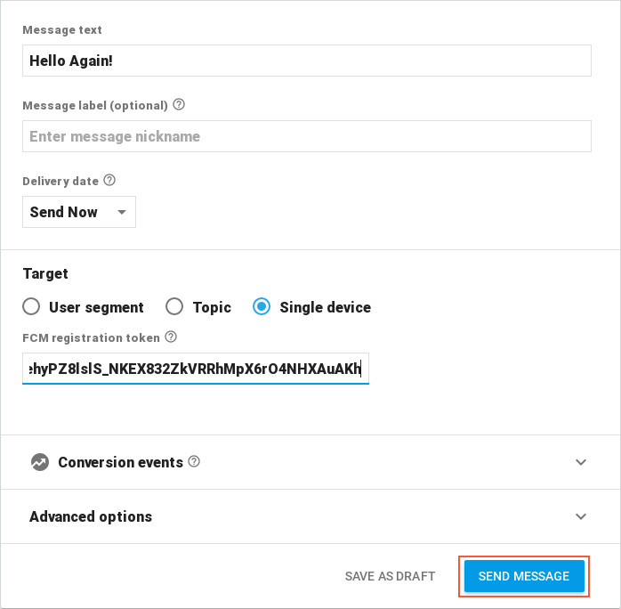Image resolution: width=621 pixels, height=609 pixels.
Task: Select the Topic target option
Action: point(174,307)
